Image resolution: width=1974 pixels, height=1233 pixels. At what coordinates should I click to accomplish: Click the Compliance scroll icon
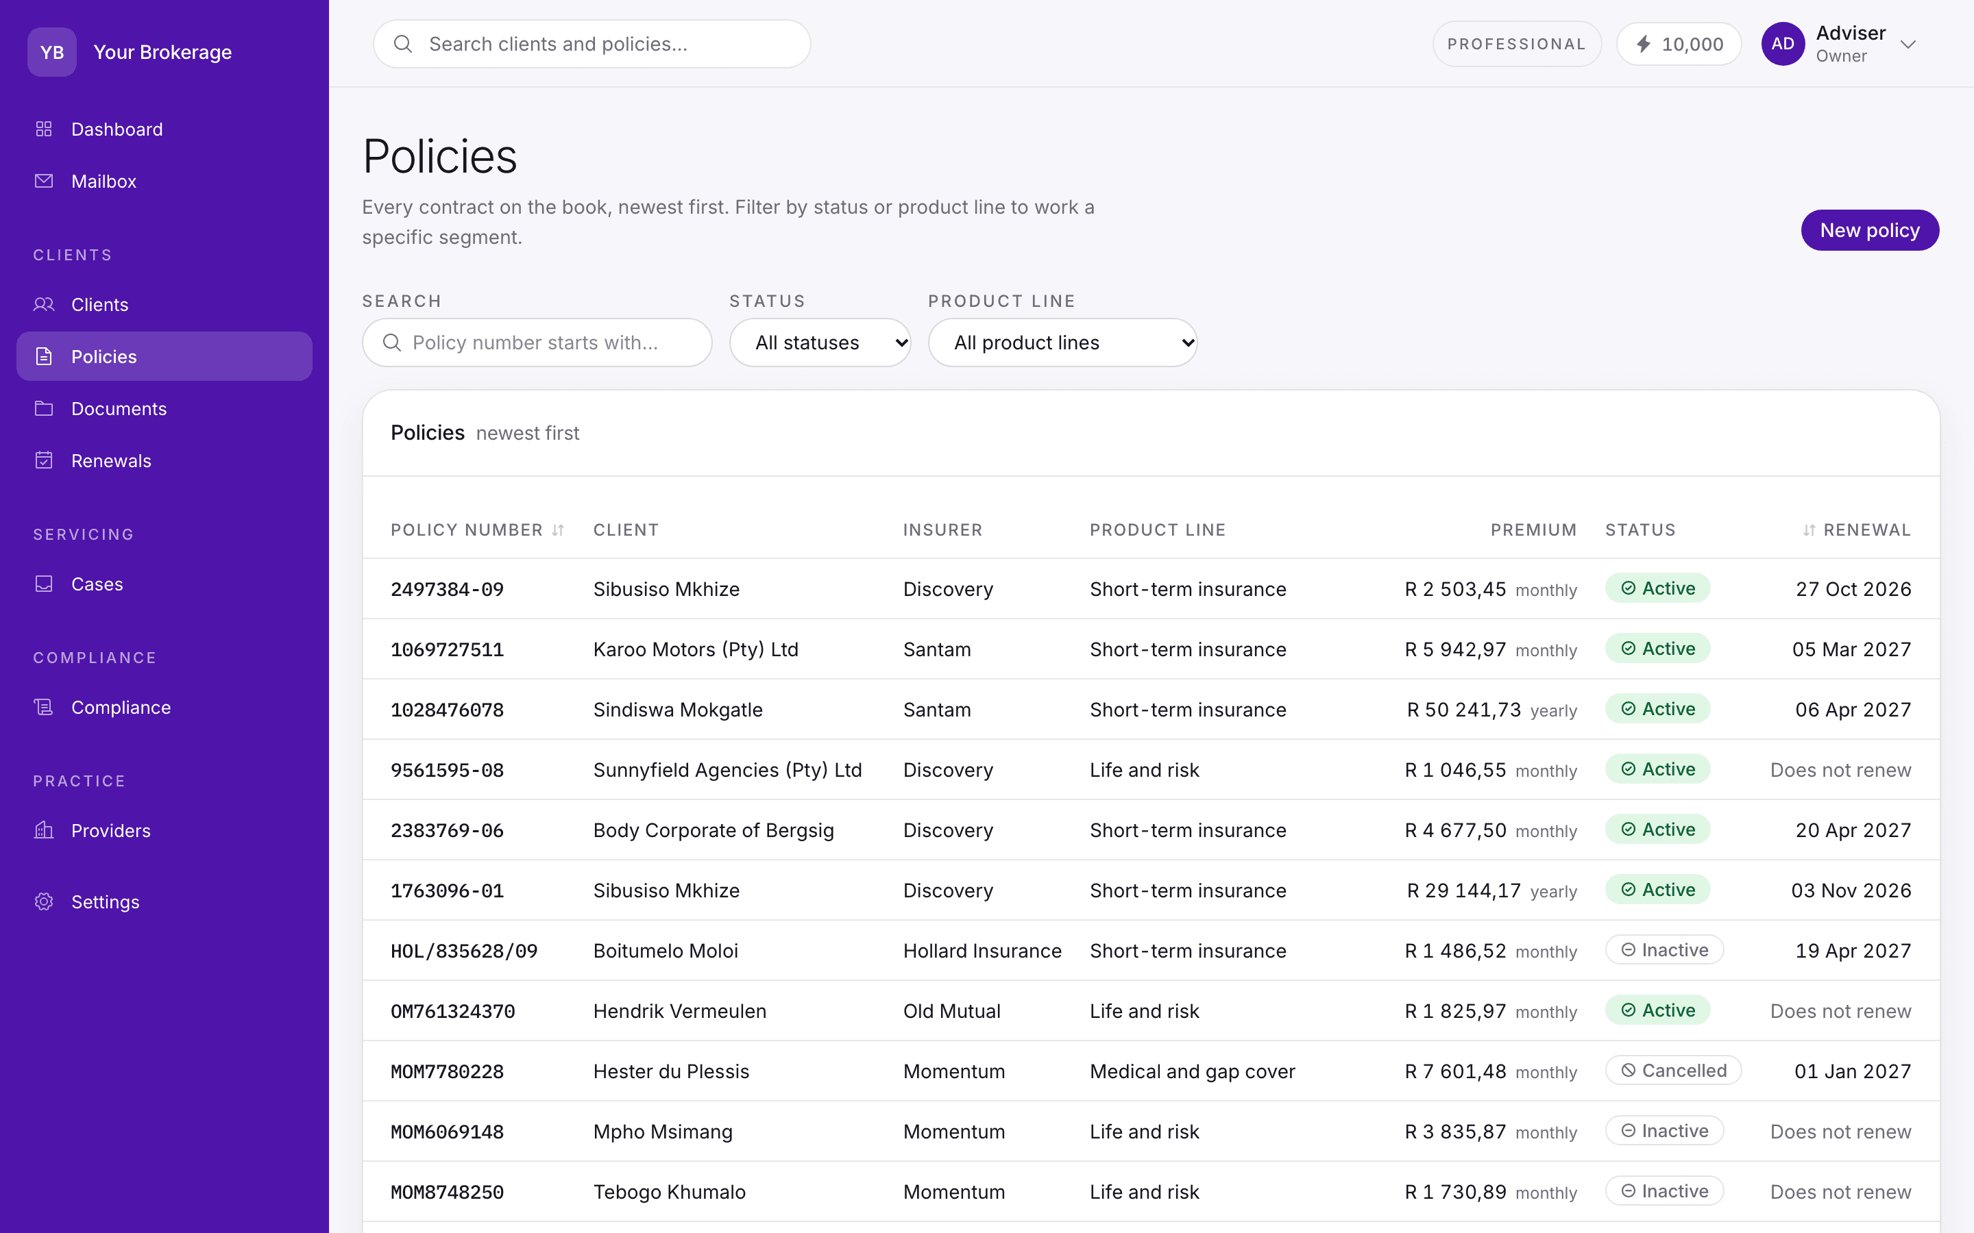[44, 707]
